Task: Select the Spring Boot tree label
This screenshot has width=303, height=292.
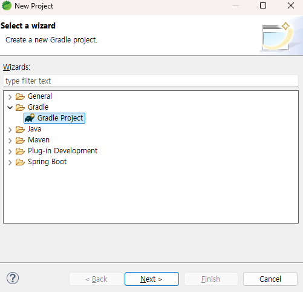Action: pos(47,162)
